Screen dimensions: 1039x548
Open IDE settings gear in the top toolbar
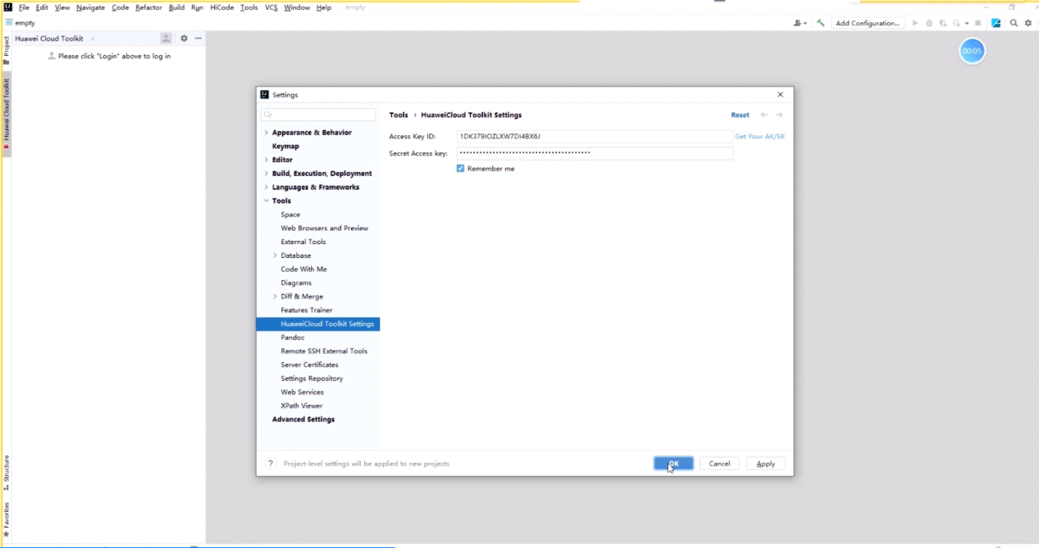(1028, 23)
